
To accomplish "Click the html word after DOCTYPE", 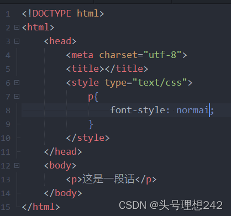I will pyautogui.click(x=88, y=13).
